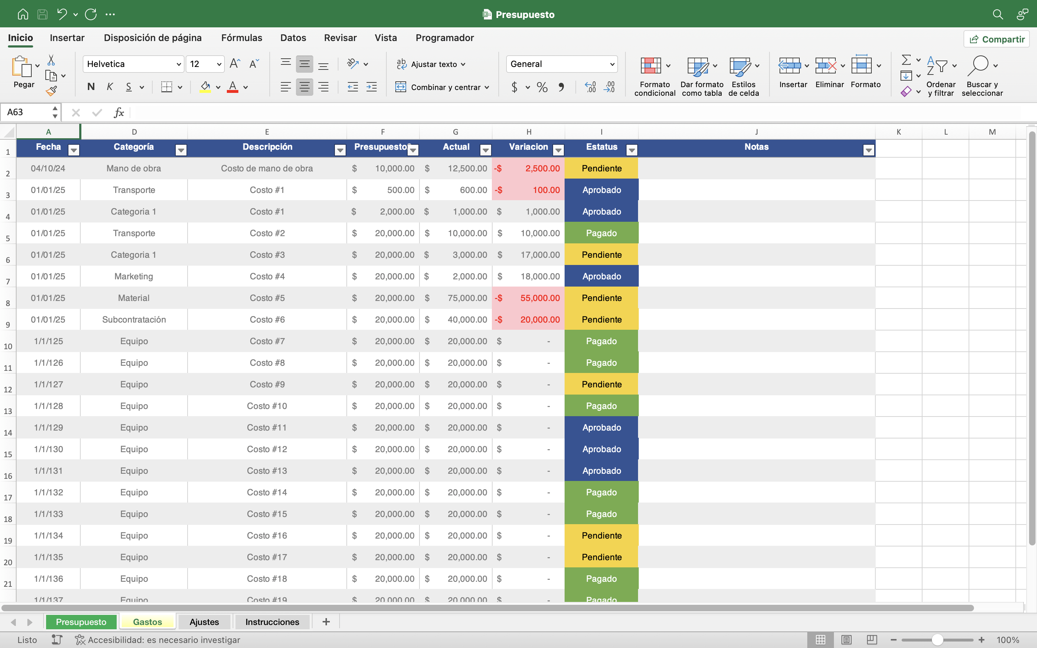Decrease font size with smaller A icon
The height and width of the screenshot is (648, 1037).
(x=254, y=64)
